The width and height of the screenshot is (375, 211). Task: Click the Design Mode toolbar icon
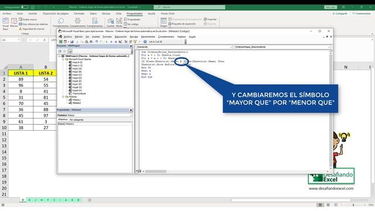121,42
